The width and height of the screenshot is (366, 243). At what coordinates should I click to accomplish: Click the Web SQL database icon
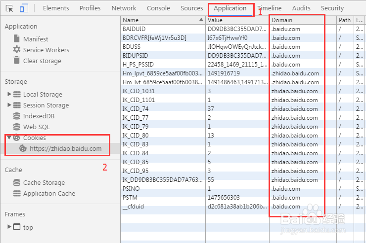point(17,127)
